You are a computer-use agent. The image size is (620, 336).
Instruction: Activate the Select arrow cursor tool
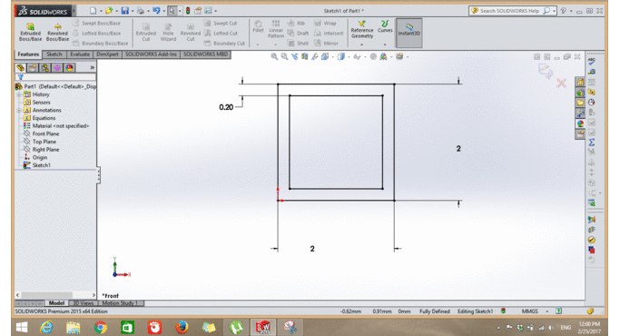172,11
